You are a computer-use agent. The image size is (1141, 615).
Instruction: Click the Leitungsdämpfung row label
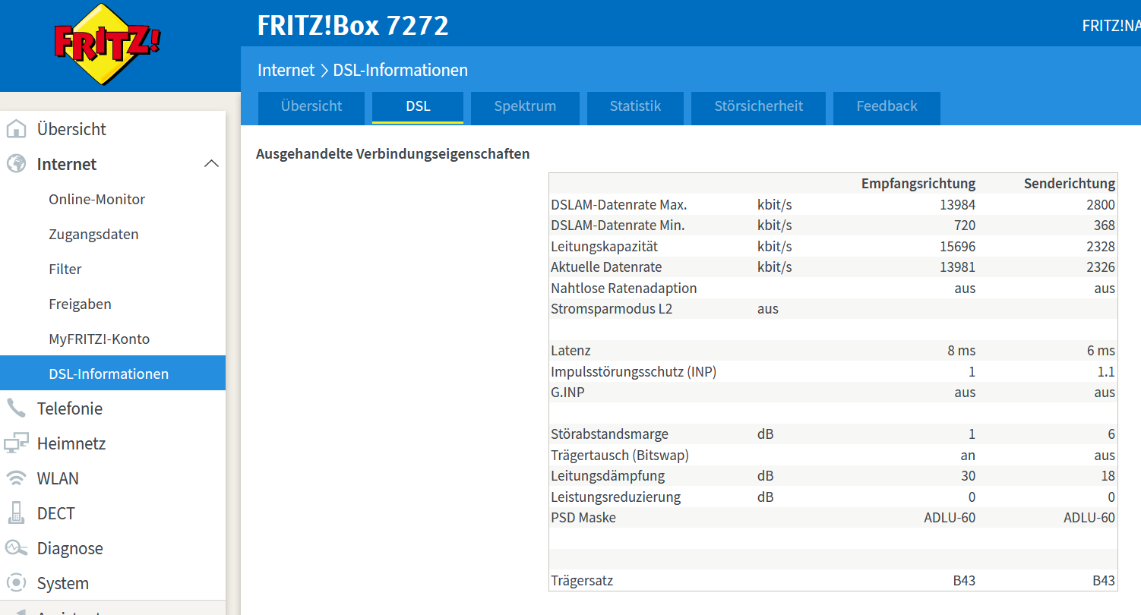click(608, 476)
